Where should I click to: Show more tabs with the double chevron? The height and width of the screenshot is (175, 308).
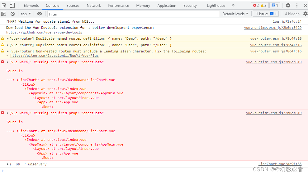(233, 5)
